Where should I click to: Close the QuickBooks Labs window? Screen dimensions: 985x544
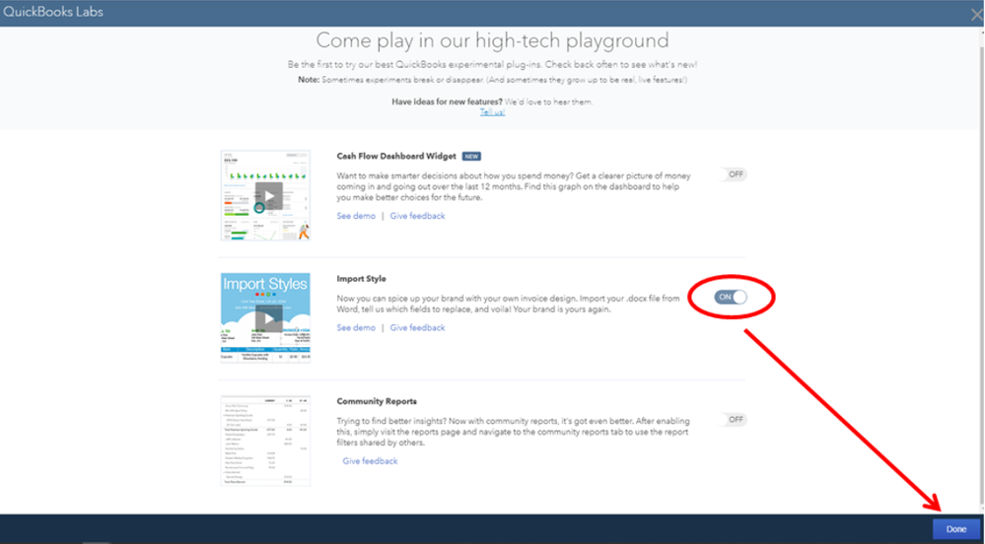976,15
